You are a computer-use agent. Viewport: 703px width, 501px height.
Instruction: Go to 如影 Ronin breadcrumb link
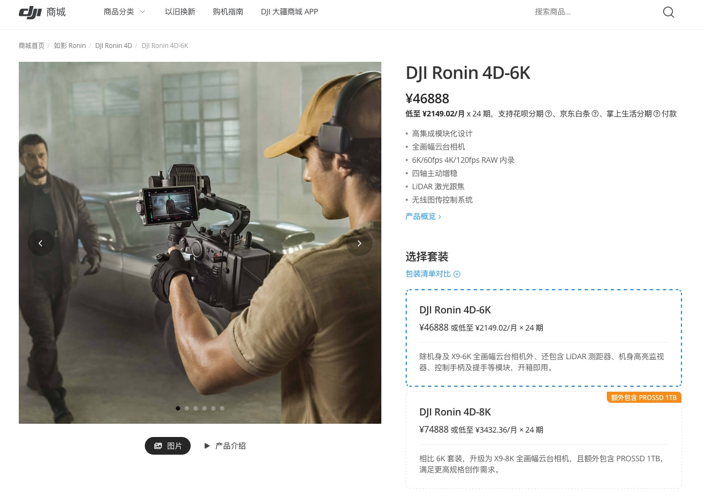pyautogui.click(x=70, y=46)
